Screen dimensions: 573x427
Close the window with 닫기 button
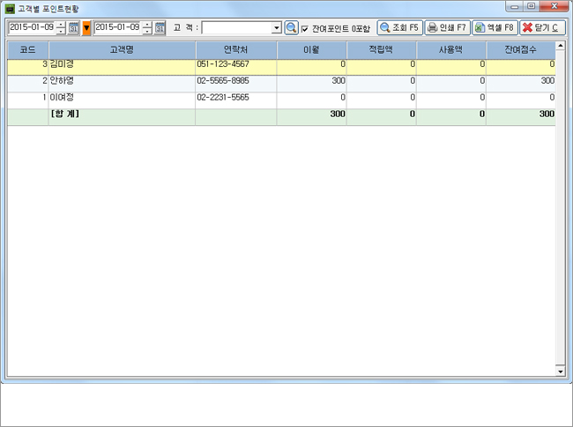coord(541,28)
